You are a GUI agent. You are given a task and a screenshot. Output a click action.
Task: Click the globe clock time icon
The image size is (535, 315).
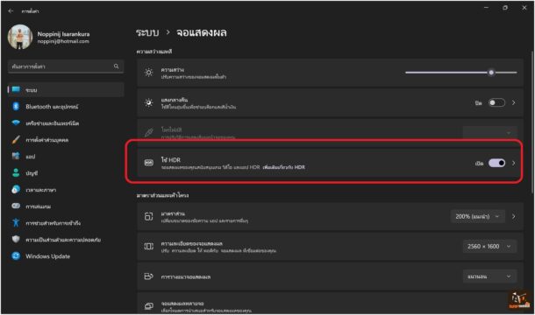click(x=16, y=189)
